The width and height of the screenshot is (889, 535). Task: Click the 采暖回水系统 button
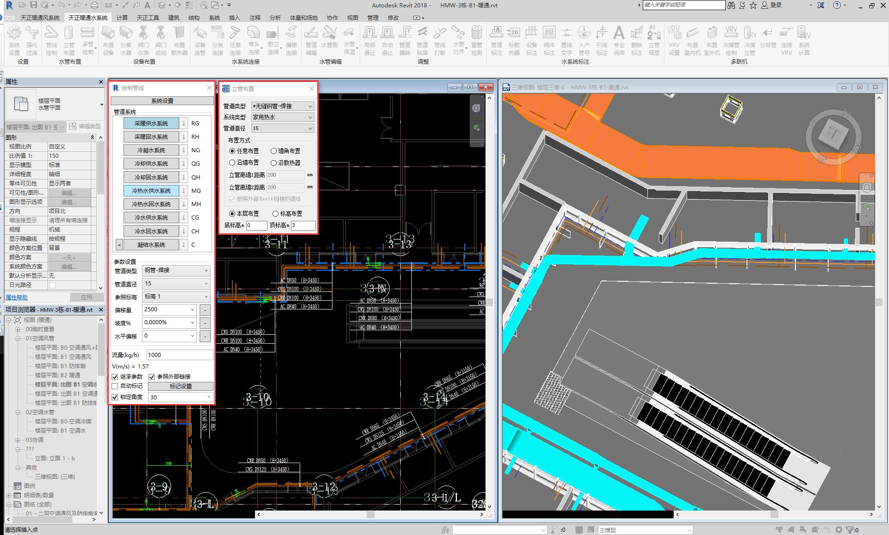coord(151,137)
